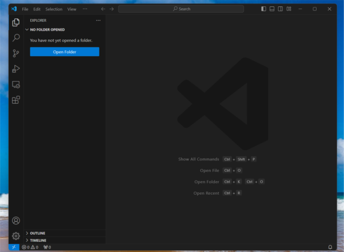Open the Extensions view
The height and width of the screenshot is (252, 344).
(x=16, y=100)
